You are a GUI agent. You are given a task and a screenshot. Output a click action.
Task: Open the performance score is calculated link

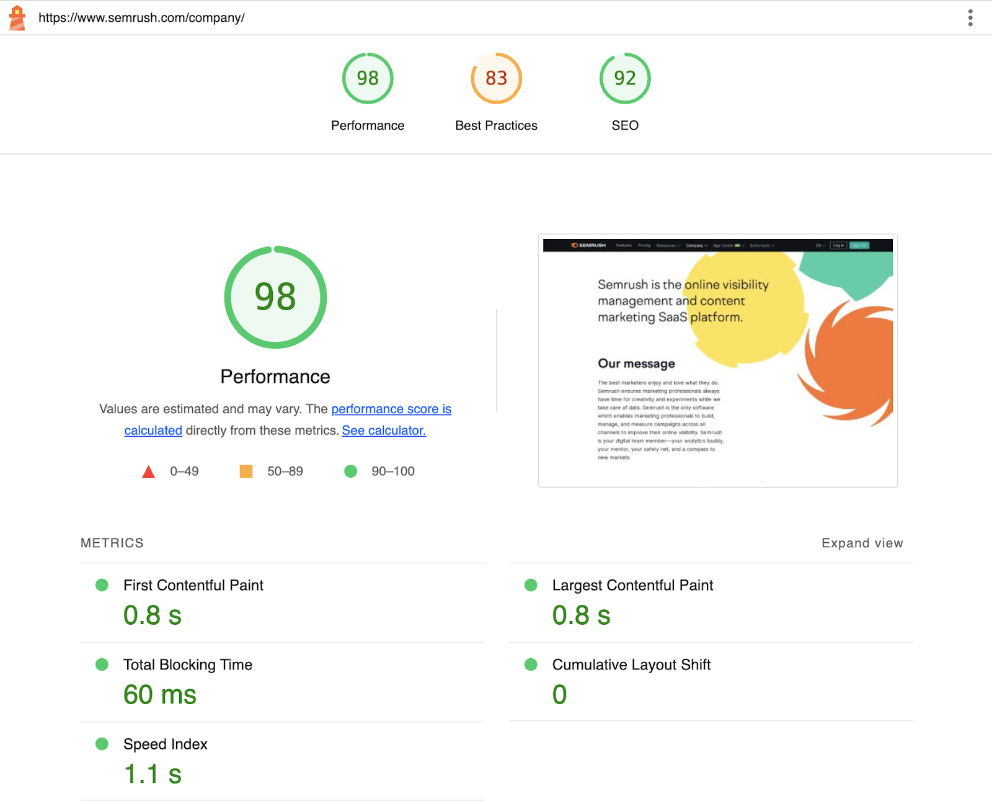coord(391,409)
